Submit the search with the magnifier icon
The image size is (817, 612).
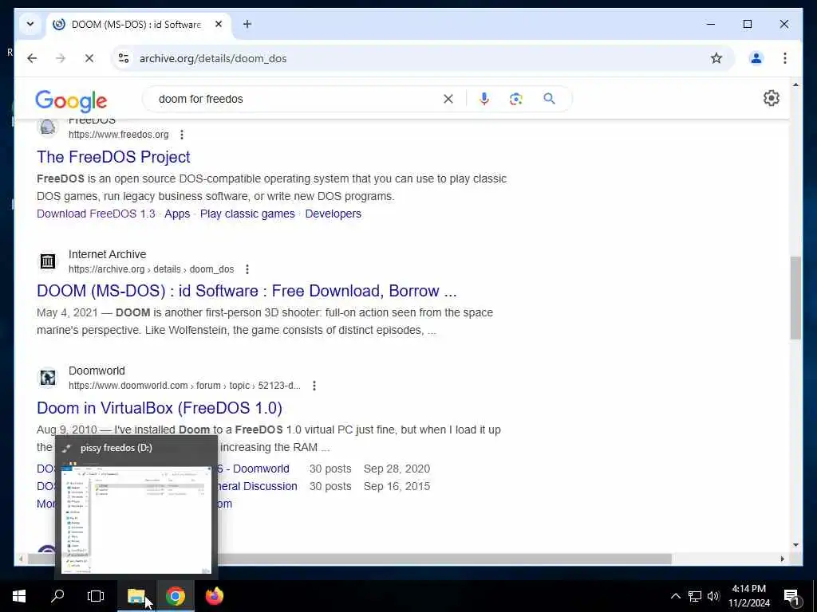click(x=549, y=99)
